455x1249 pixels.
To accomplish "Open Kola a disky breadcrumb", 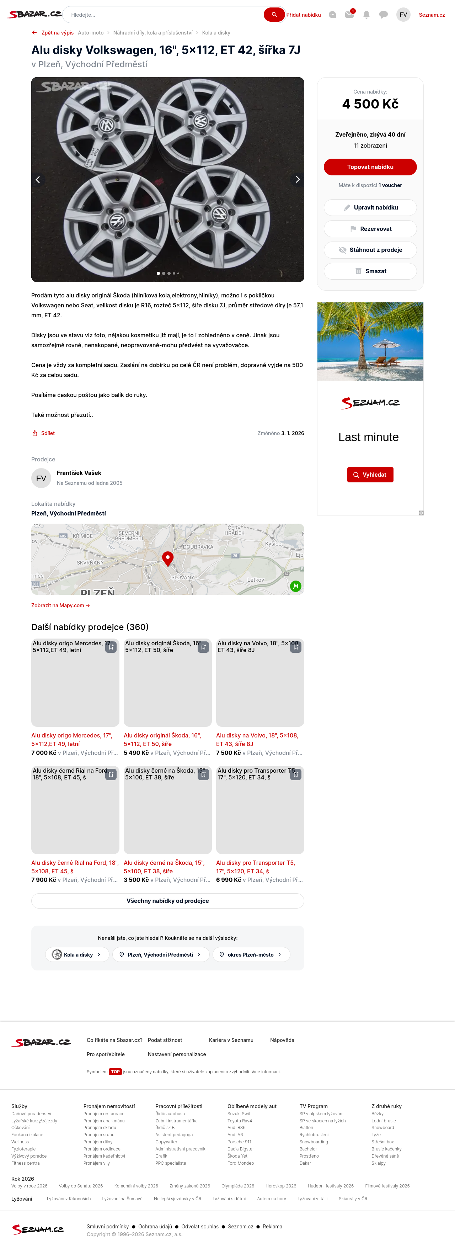I will click(216, 32).
